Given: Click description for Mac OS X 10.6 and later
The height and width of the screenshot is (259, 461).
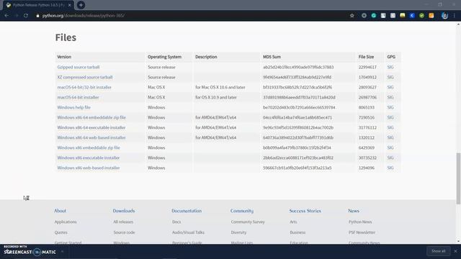Looking at the screenshot, I should coord(220,87).
